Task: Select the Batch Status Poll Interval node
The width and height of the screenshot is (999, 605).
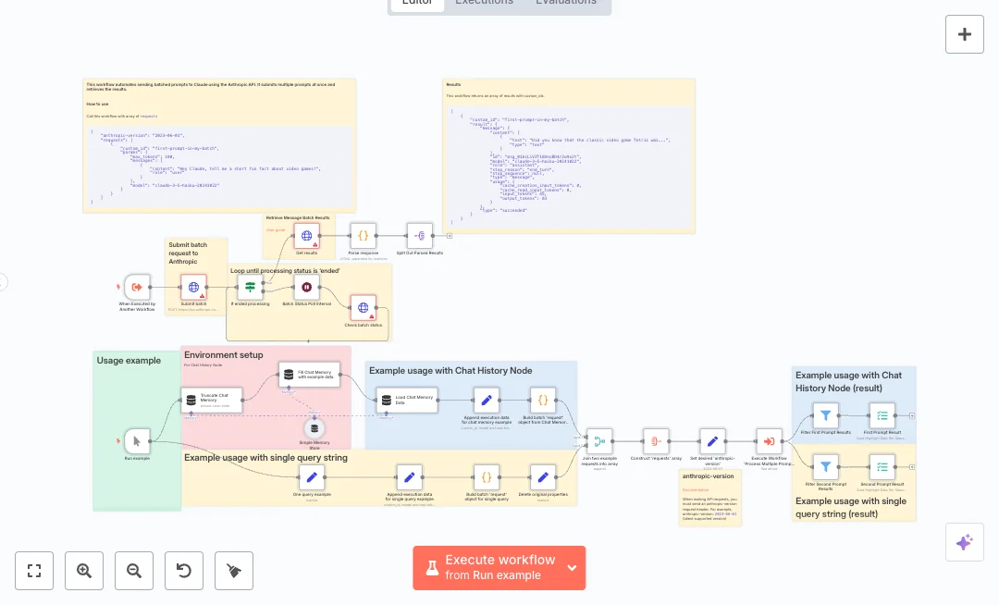Action: 306,288
